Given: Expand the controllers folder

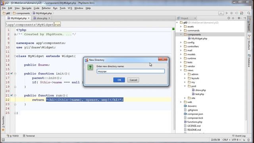Looking at the screenshot, I should (181, 46).
